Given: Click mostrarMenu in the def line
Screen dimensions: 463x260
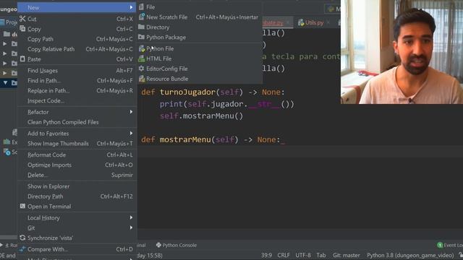Looking at the screenshot, I should click(x=185, y=139).
